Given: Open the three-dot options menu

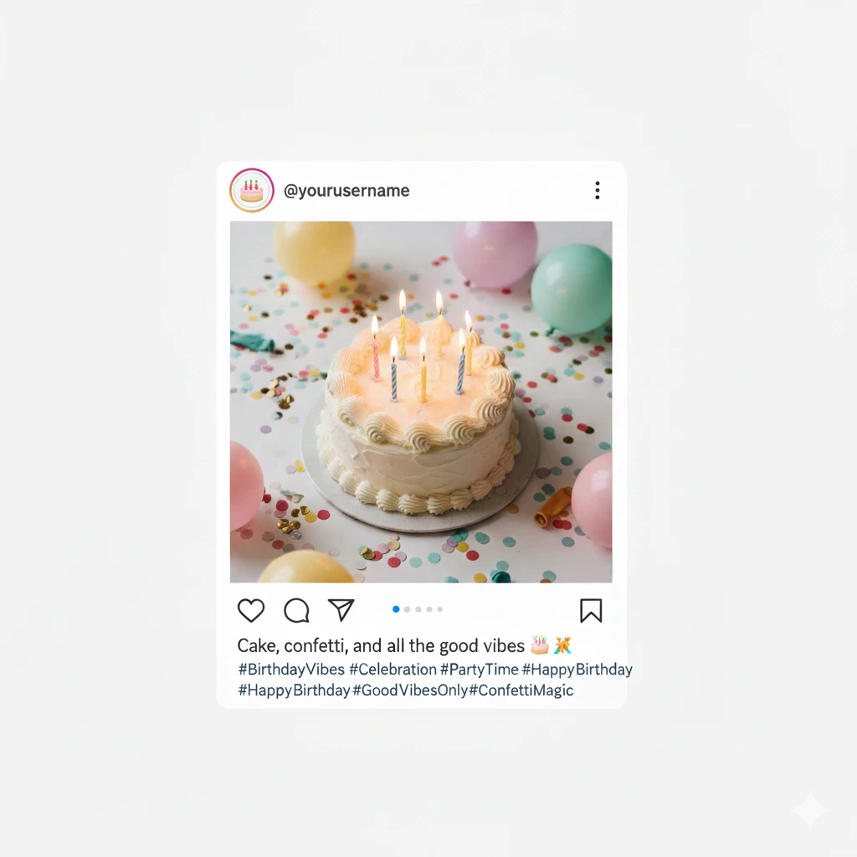Looking at the screenshot, I should (598, 190).
